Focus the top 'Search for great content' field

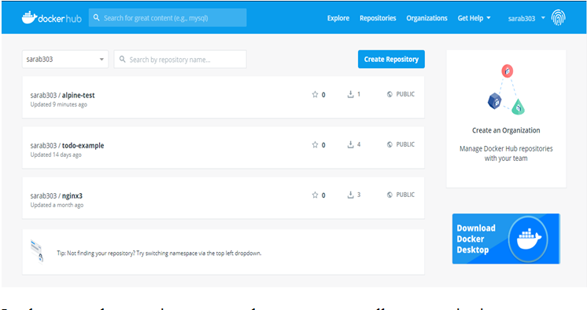pyautogui.click(x=168, y=17)
